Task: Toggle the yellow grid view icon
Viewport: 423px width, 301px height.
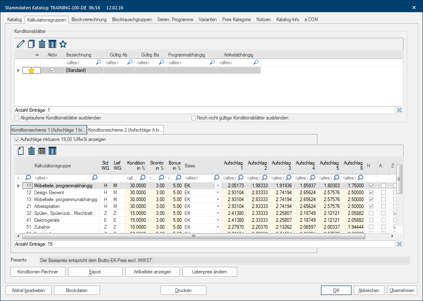Action: point(41,151)
